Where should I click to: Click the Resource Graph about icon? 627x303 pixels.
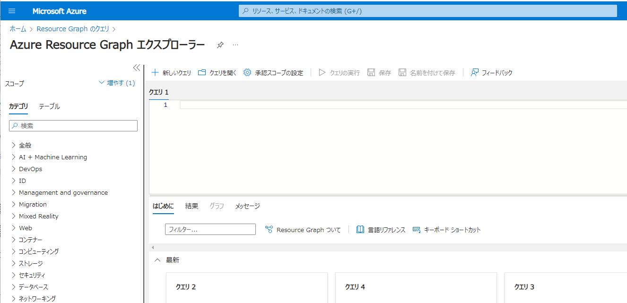click(x=269, y=230)
